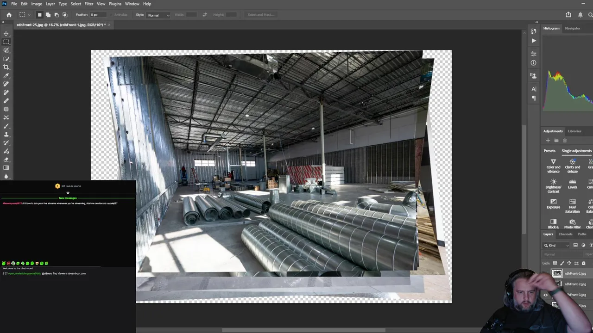Open marquee tool preset picker arrow
Image resolution: width=593 pixels, height=333 pixels.
tap(28, 15)
